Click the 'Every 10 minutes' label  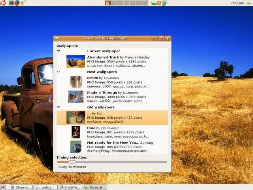(72, 167)
